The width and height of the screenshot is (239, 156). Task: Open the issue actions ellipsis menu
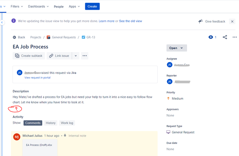[235, 37]
